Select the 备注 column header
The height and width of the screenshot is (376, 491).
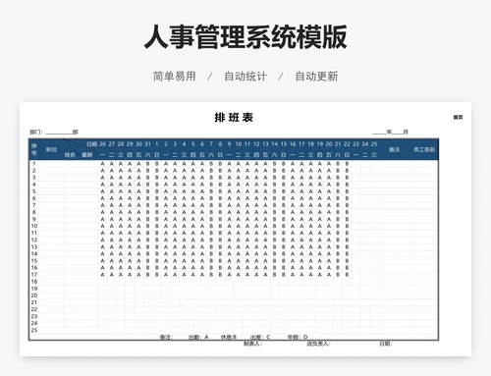click(394, 149)
